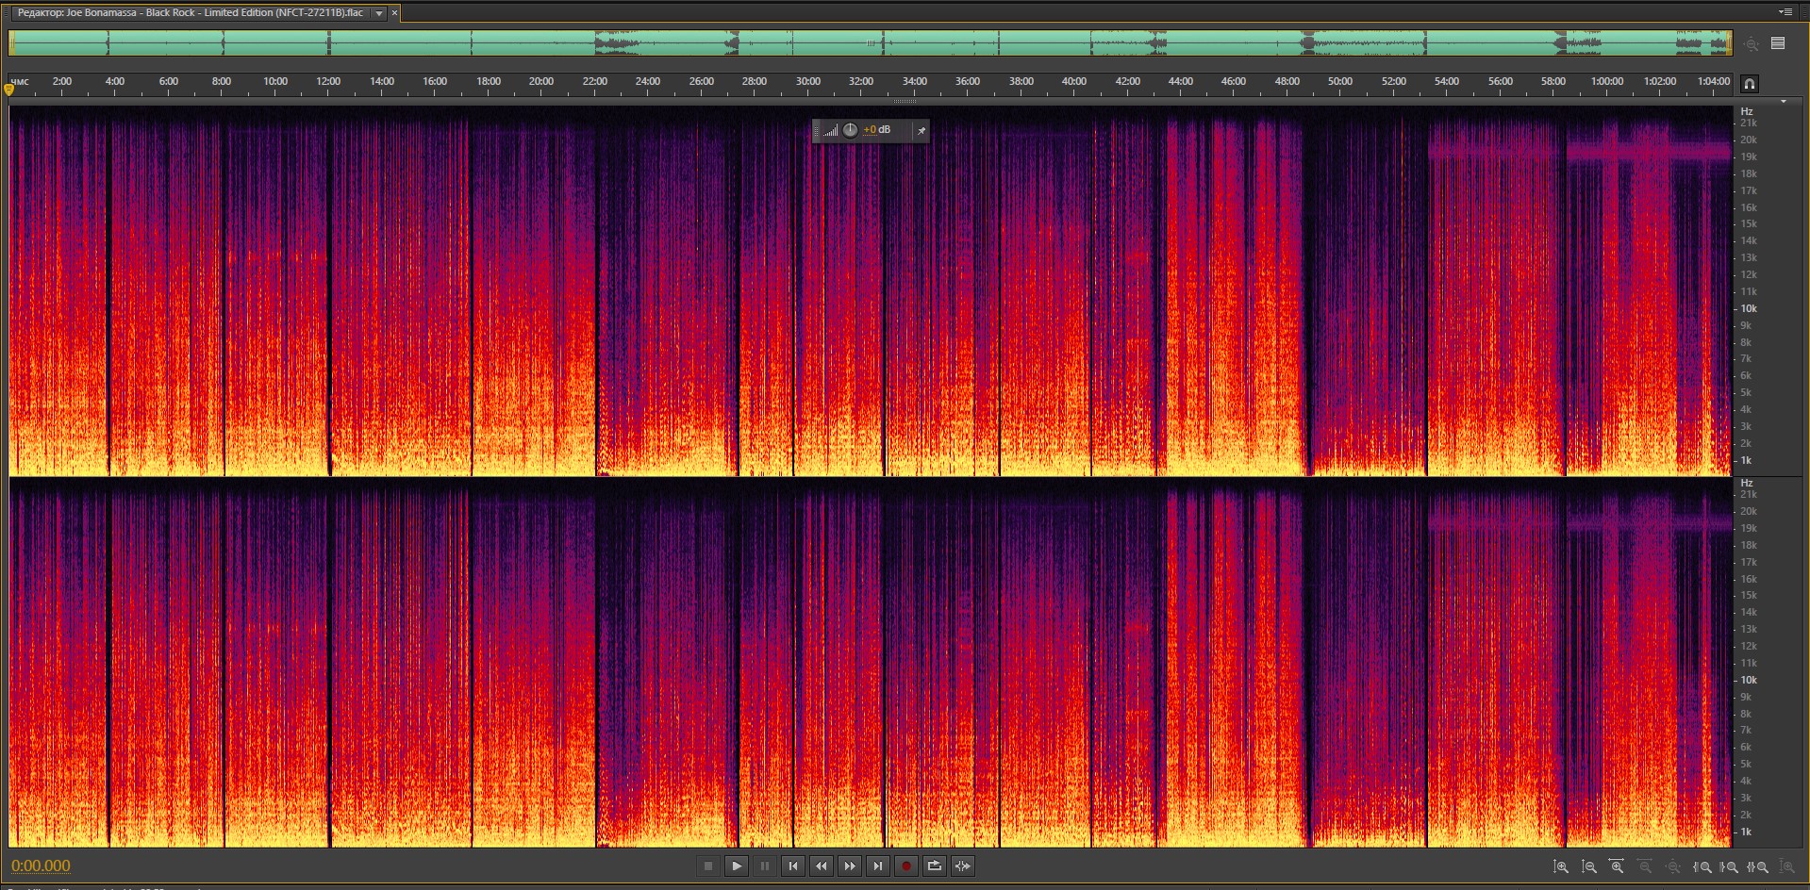Click the Zoom In (Time) icon
Viewport: 1810px width, 890px height.
pos(1617,866)
